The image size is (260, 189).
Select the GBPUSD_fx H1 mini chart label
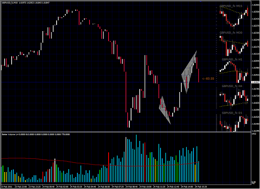[x=232, y=59]
